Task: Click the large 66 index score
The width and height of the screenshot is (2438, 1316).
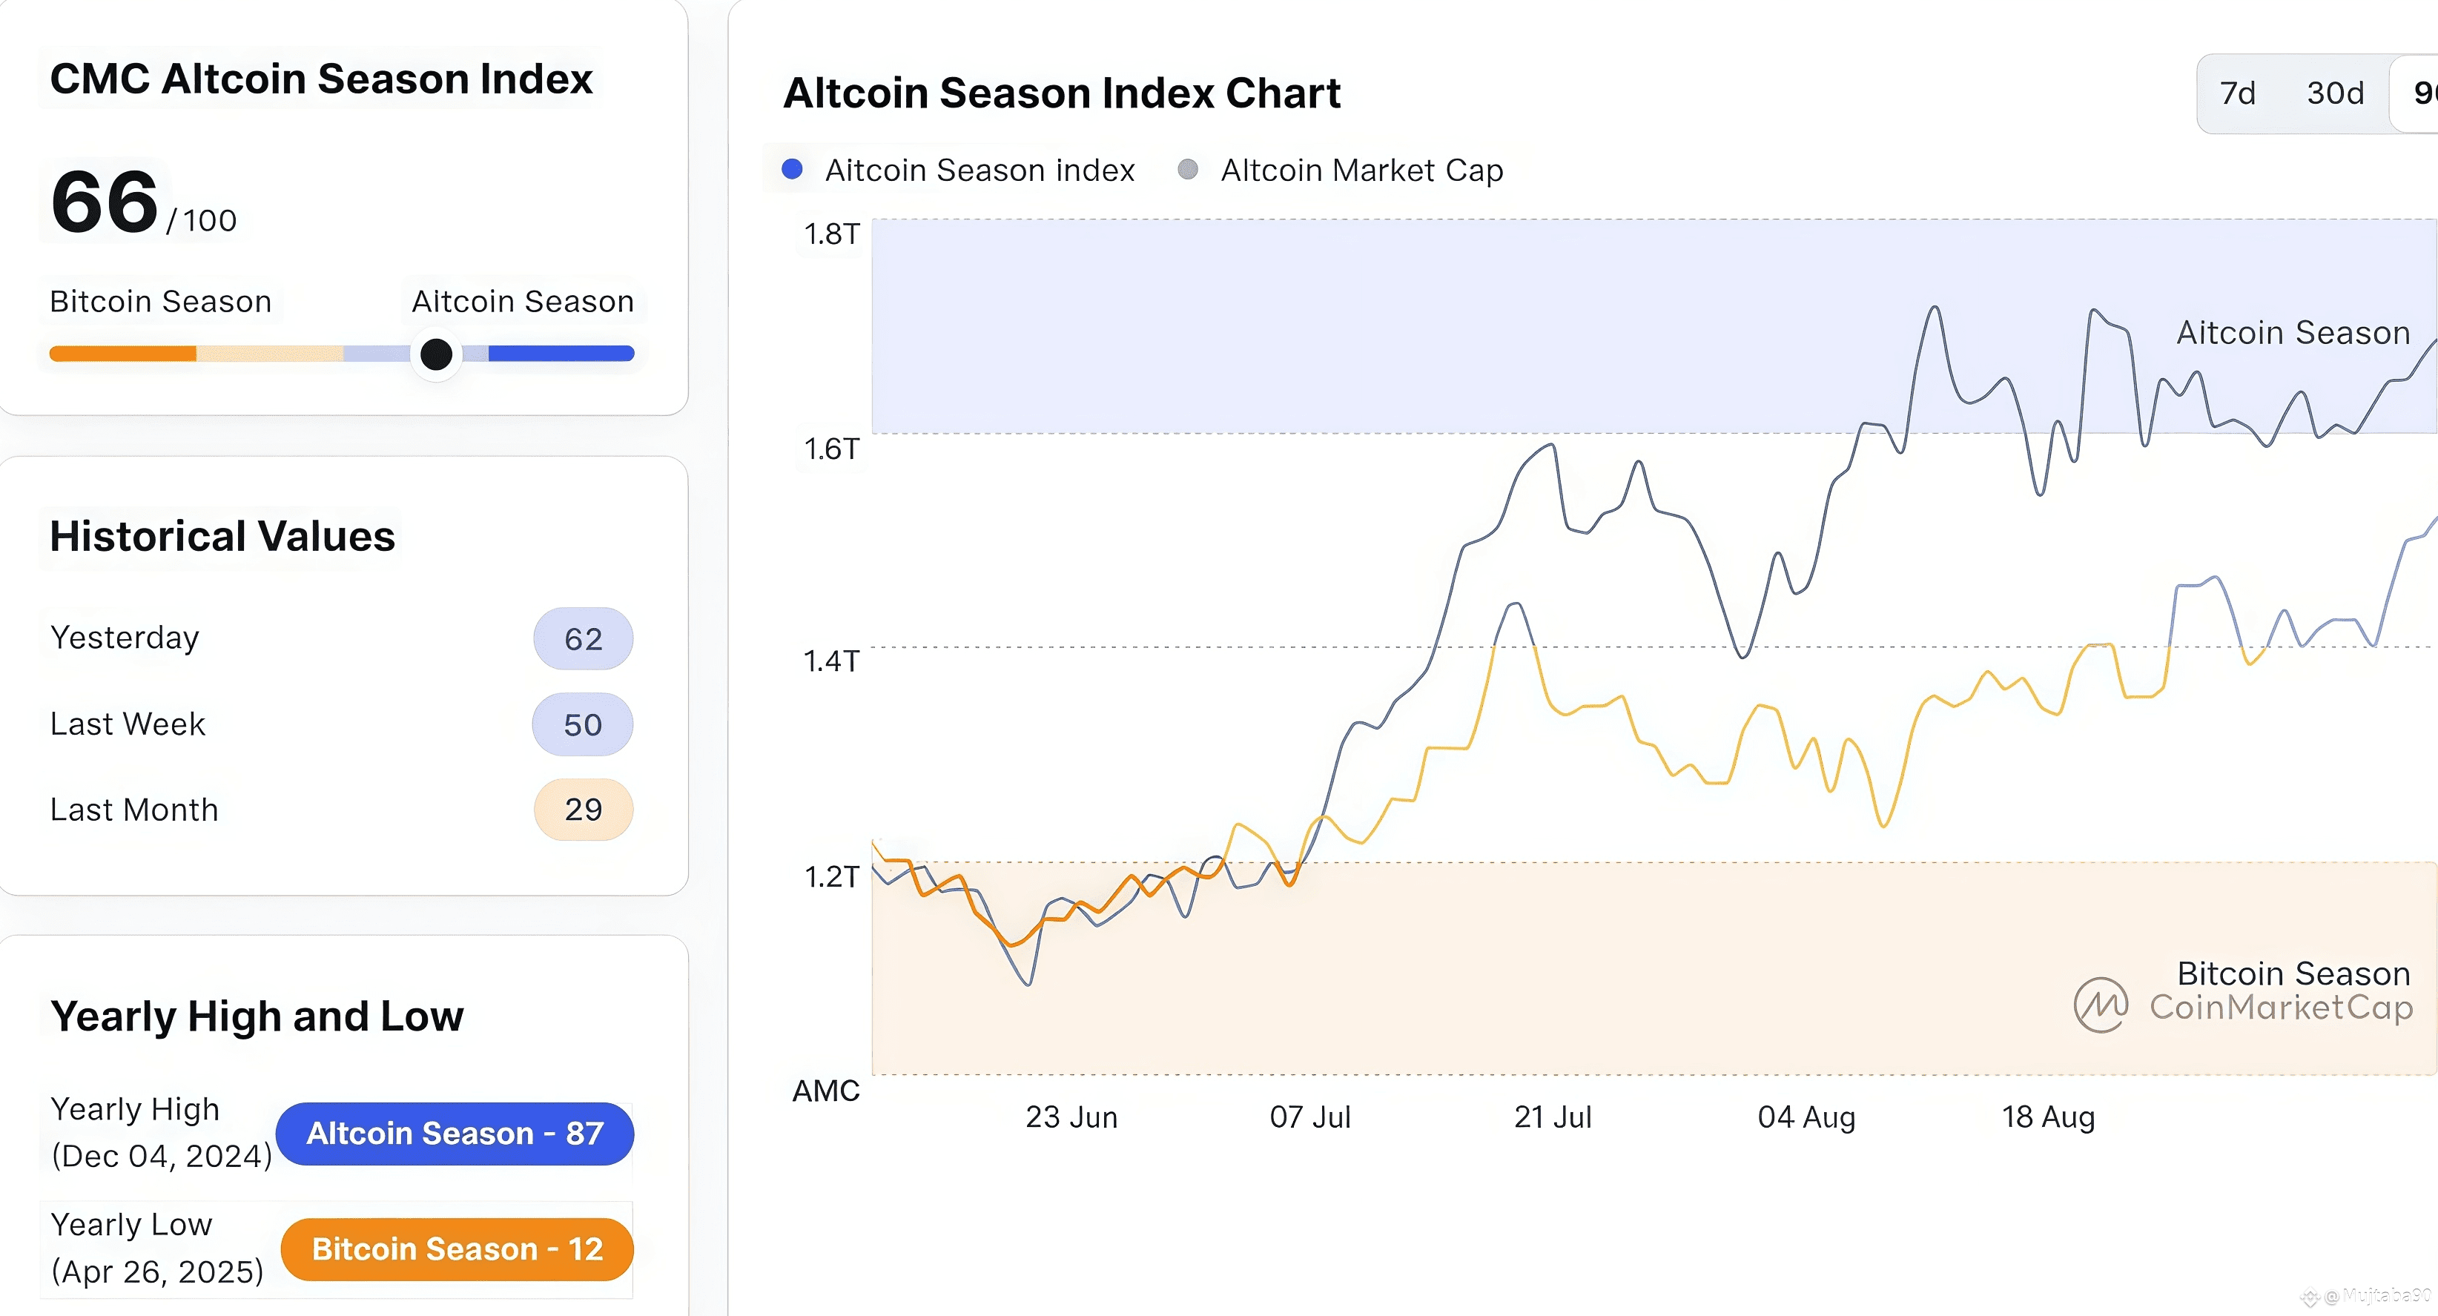Action: point(104,202)
